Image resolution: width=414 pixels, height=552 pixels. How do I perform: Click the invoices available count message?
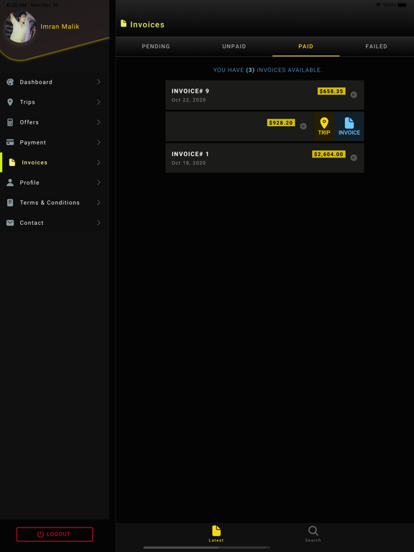(268, 70)
